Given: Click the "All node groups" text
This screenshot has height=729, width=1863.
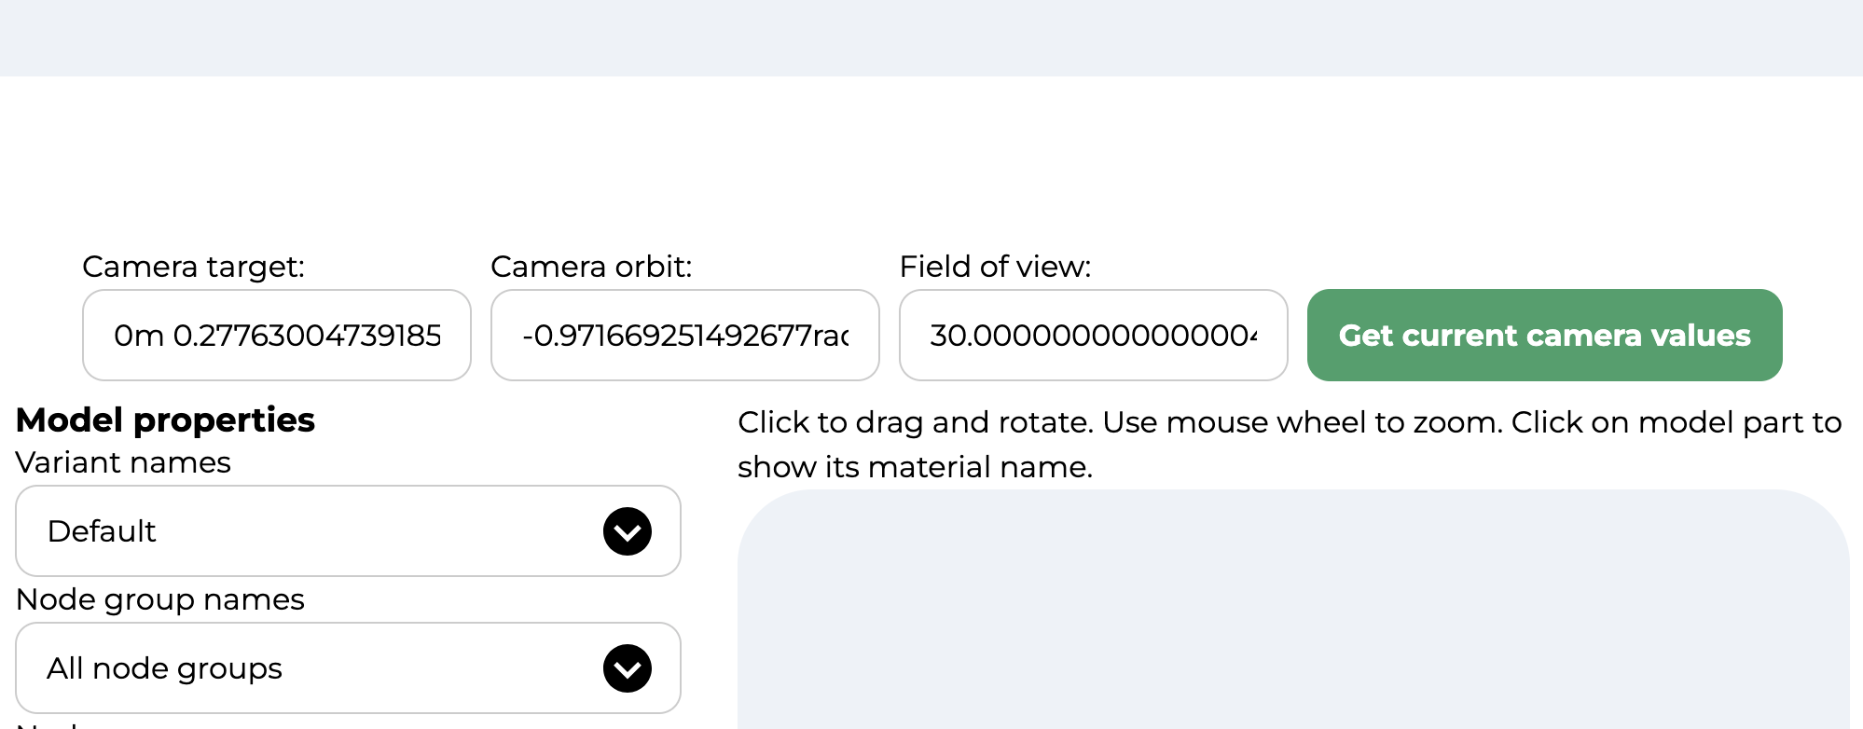Looking at the screenshot, I should coord(165,668).
